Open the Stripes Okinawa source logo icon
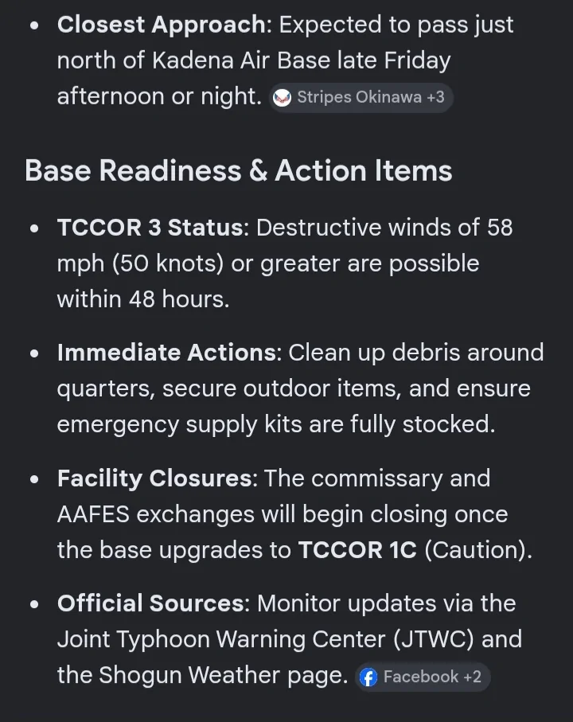 tap(282, 98)
